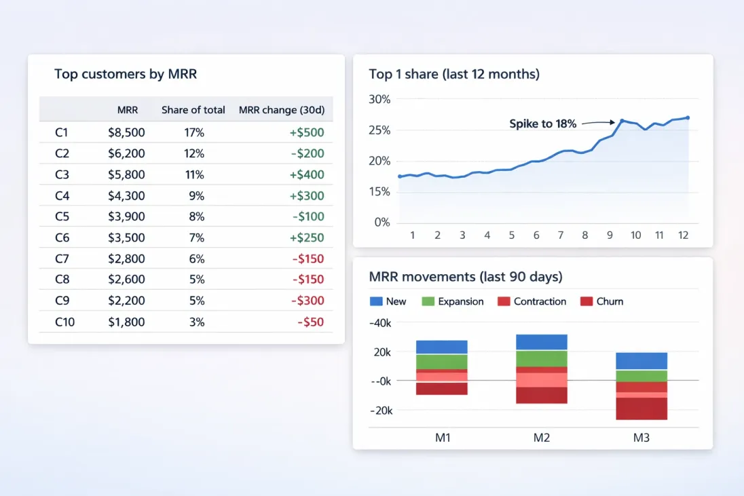The height and width of the screenshot is (496, 744).
Task: Sort by the 'MRR change (30d)' column header
Action: 282,109
